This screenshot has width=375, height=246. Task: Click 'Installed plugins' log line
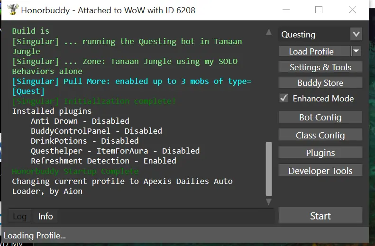[52, 111]
